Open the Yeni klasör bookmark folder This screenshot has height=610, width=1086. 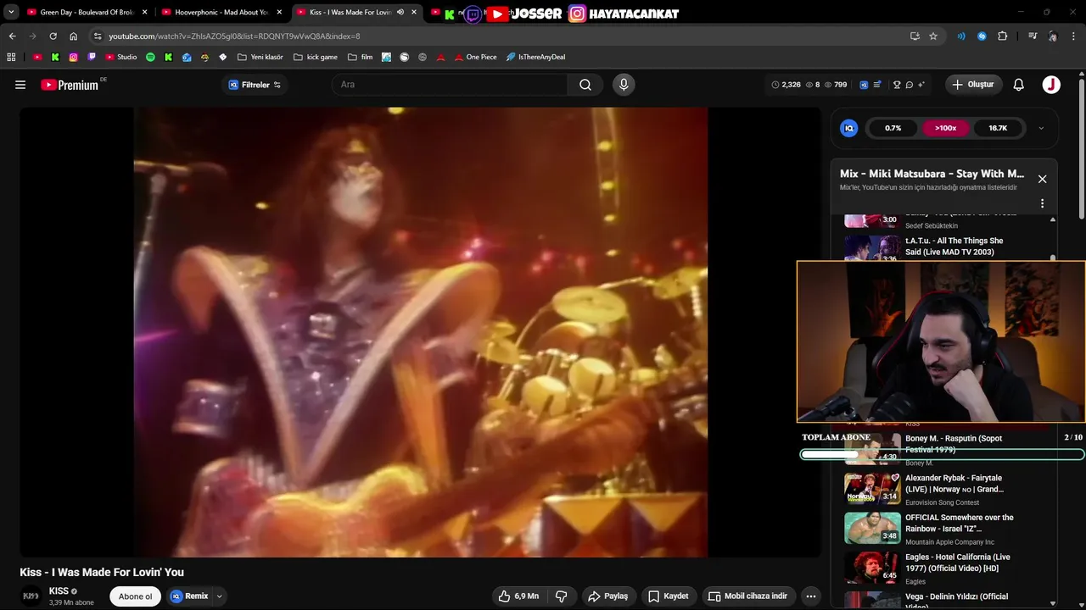pyautogui.click(x=260, y=57)
